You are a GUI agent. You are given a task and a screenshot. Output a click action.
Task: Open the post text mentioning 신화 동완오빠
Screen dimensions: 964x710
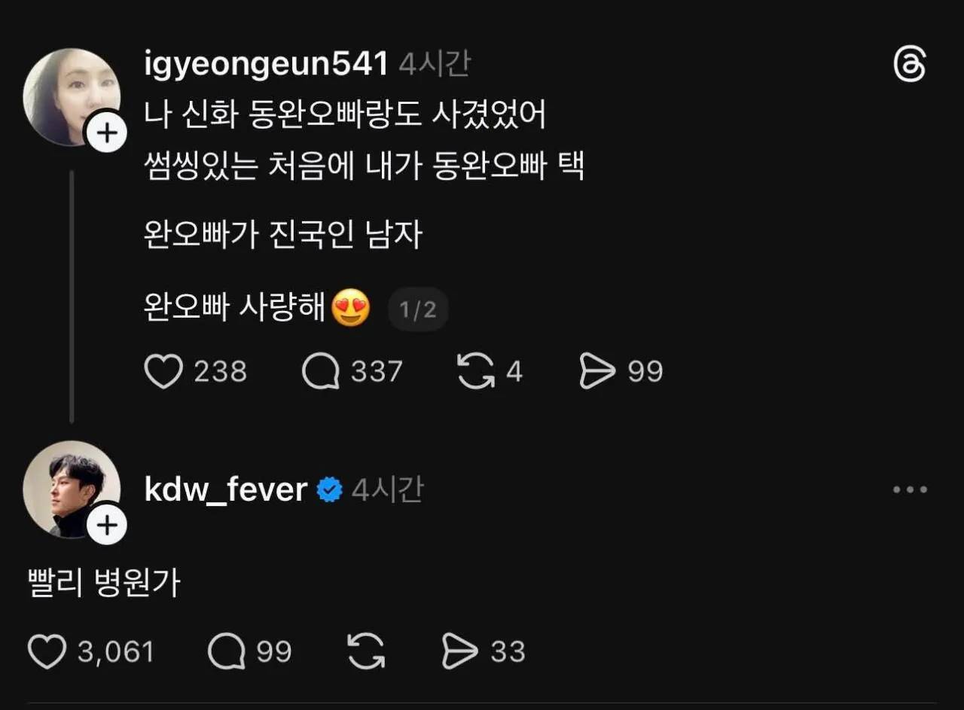[344, 115]
